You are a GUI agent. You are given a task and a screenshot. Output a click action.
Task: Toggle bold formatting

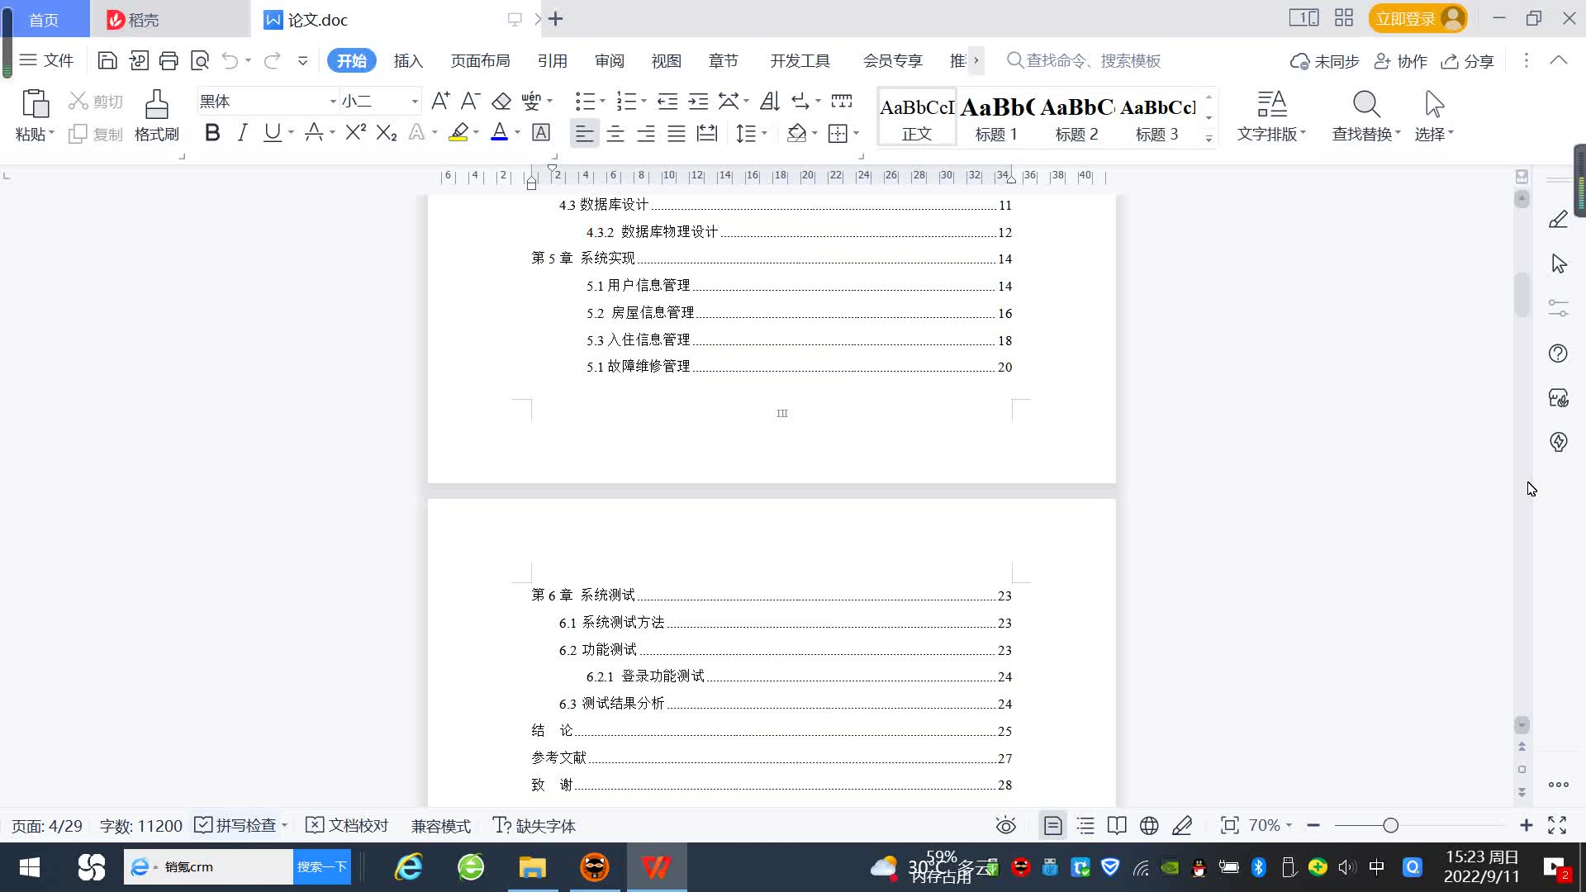[212, 133]
